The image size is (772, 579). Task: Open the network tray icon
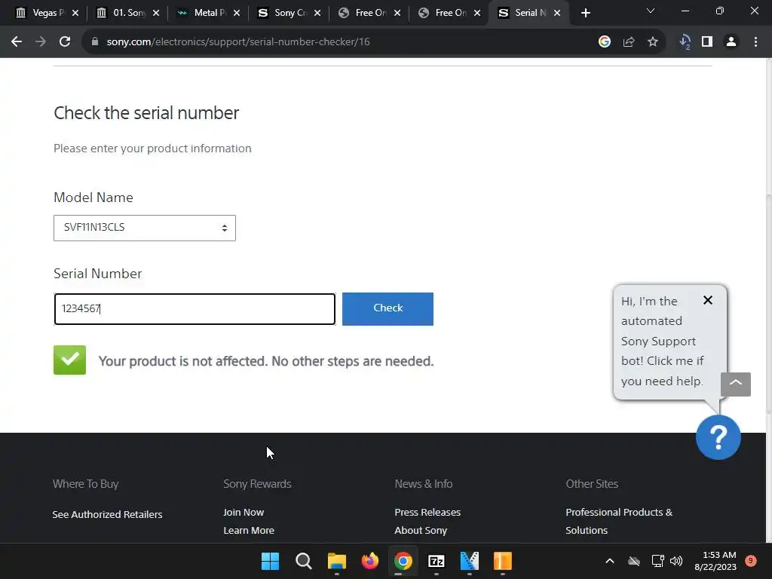(657, 561)
